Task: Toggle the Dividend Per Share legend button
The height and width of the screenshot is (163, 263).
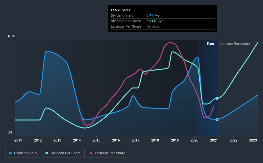Action: tap(63, 153)
